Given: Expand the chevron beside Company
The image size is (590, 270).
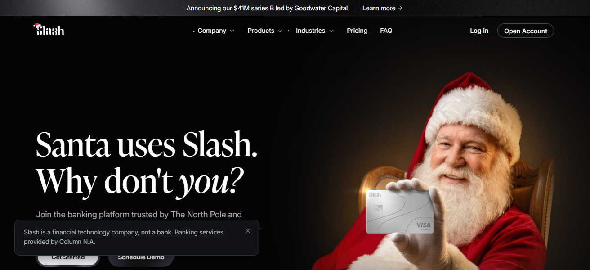Looking at the screenshot, I should tap(232, 31).
